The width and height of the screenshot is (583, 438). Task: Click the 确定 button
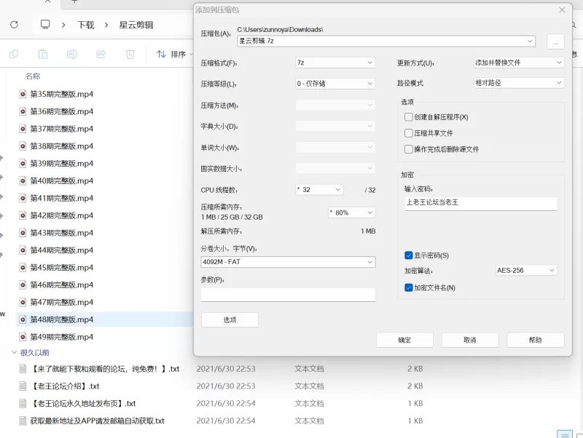pos(404,340)
